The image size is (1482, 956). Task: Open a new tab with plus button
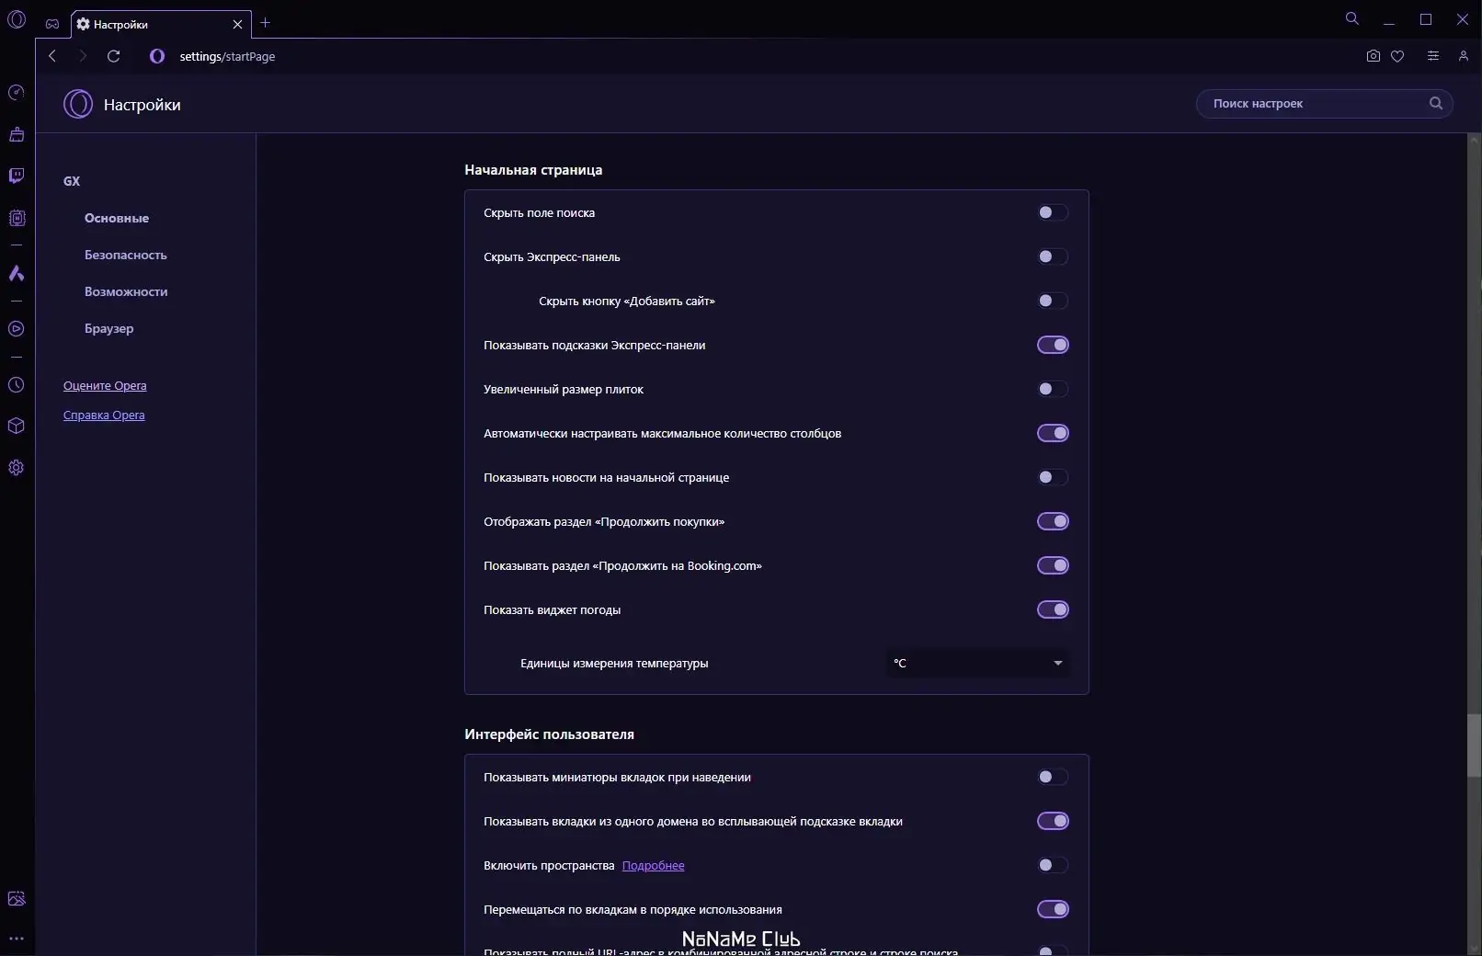coord(266,23)
